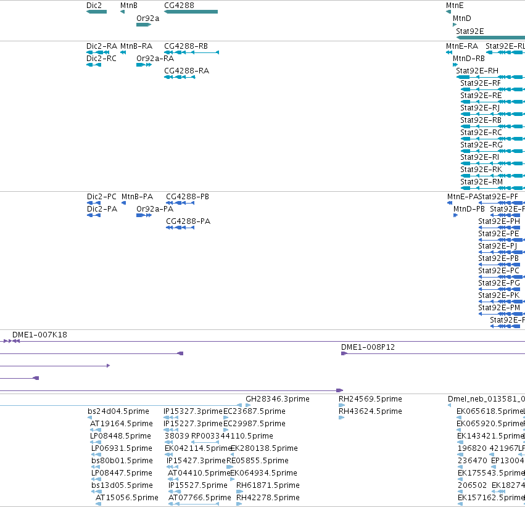Select the LP06931.5prime EST
This screenshot has width=525, height=507.
96,455
